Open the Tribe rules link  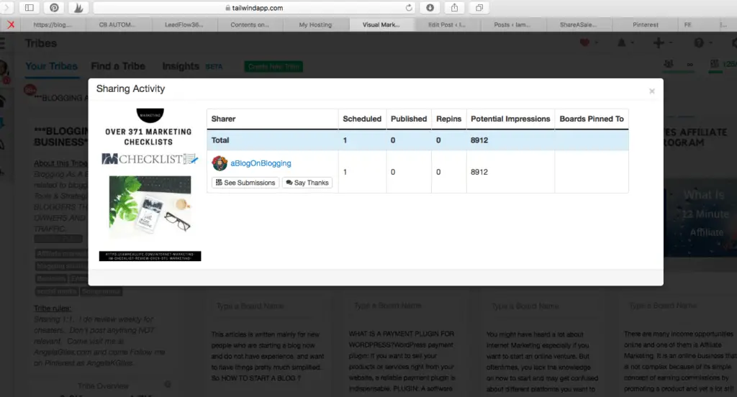tap(53, 309)
